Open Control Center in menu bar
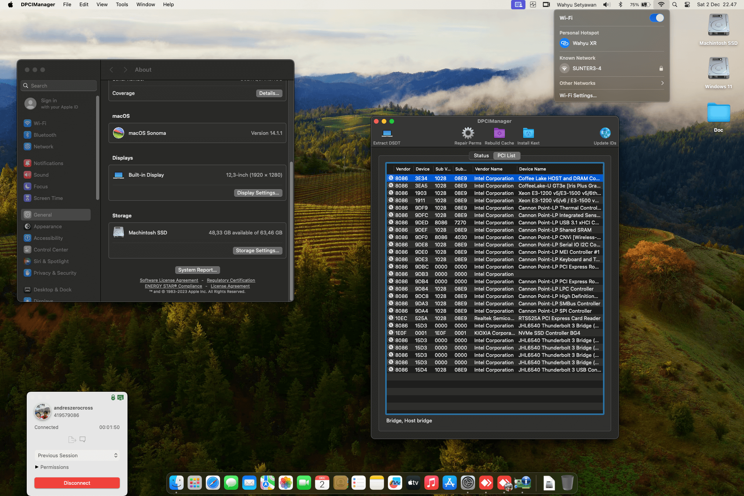This screenshot has height=496, width=744. coord(687,5)
